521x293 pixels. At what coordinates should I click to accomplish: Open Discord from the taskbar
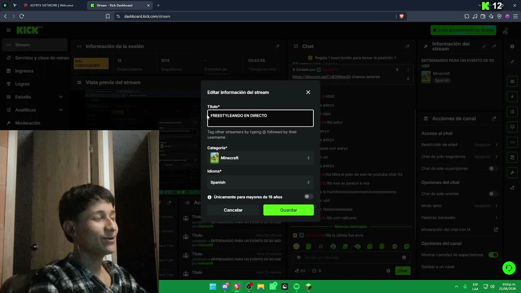225,286
